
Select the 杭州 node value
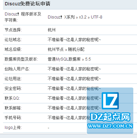point(52,30)
